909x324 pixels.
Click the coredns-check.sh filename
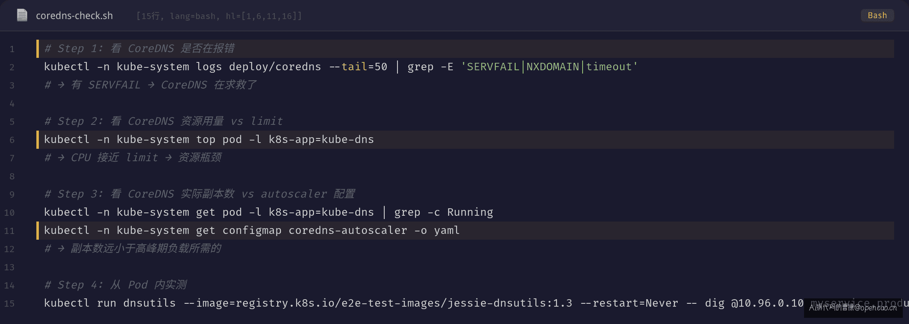(x=74, y=16)
